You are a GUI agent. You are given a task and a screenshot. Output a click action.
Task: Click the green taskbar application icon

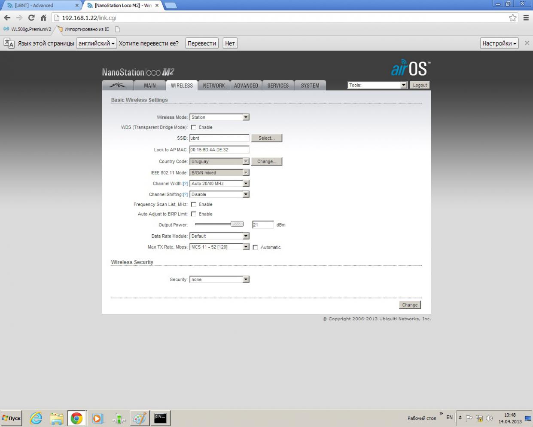click(x=119, y=418)
